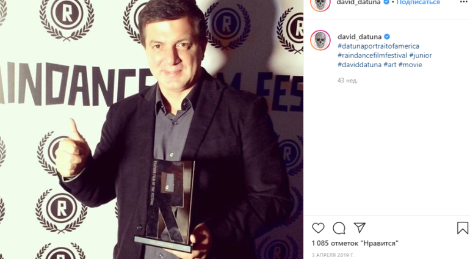Screen dimensions: 470x259
Task: Open david_datuna profile from caption username
Action: pyautogui.click(x=360, y=37)
